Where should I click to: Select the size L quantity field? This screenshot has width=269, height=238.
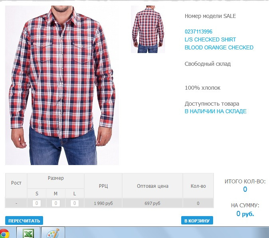75,203
